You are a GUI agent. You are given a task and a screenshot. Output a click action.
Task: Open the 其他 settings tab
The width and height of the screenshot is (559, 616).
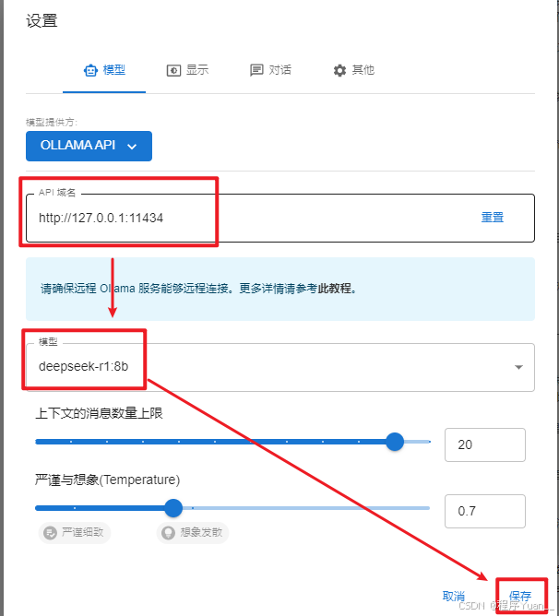click(353, 70)
